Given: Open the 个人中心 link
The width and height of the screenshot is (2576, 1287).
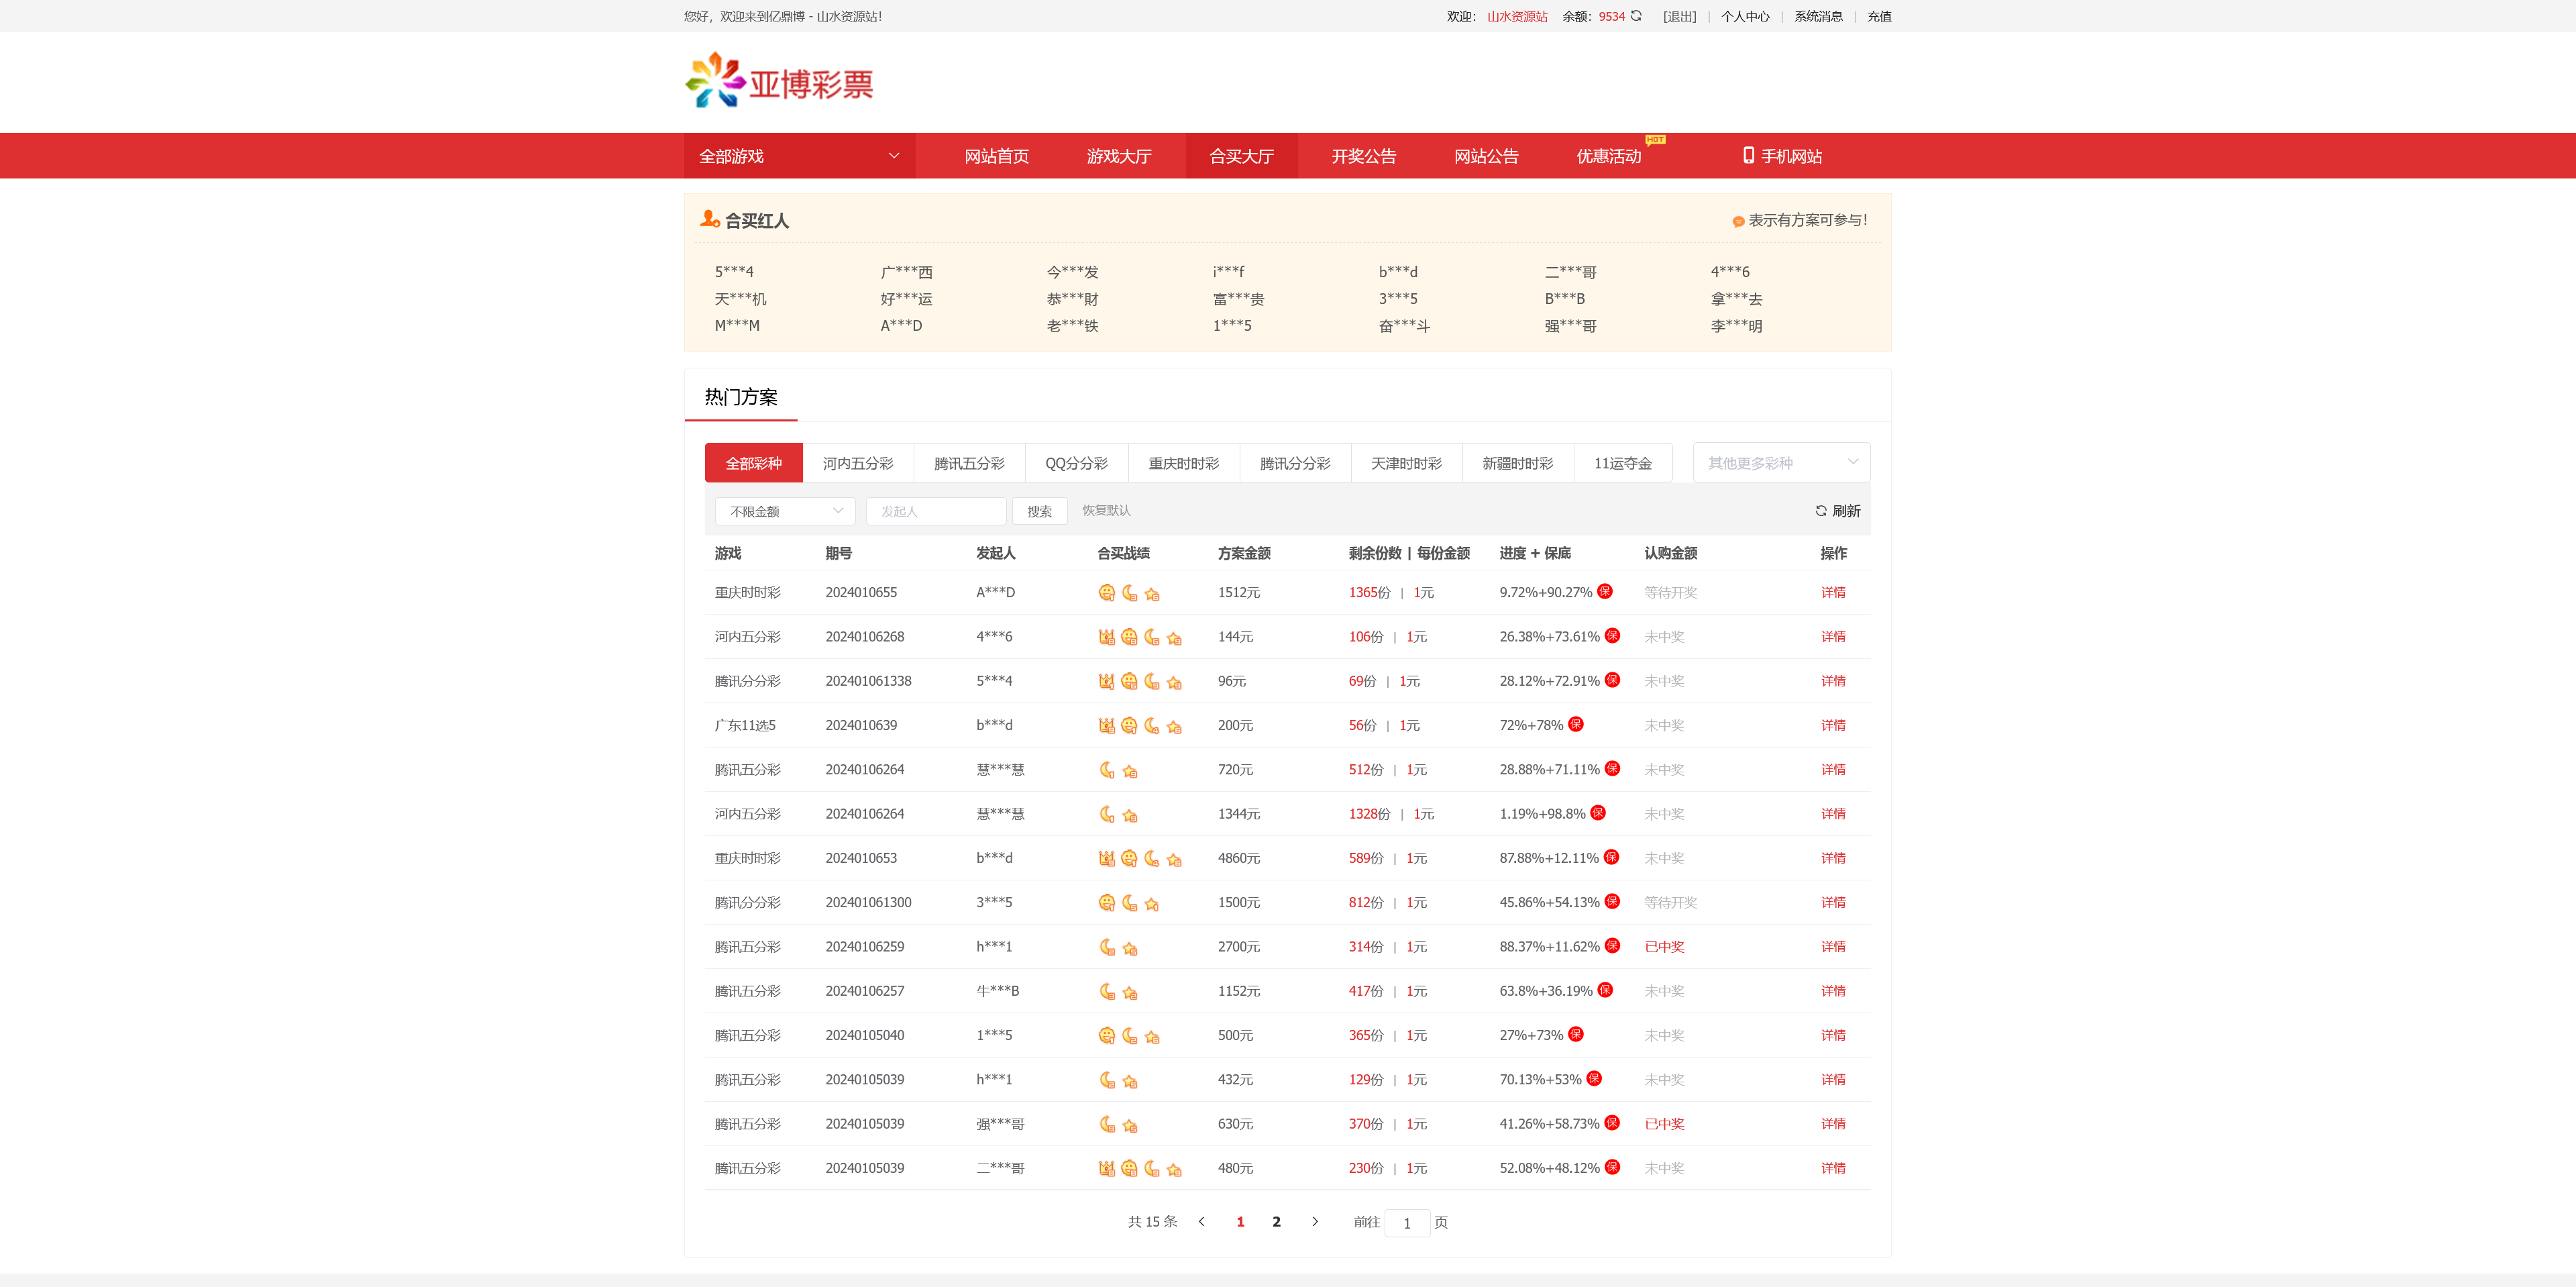Looking at the screenshot, I should pos(1745,16).
